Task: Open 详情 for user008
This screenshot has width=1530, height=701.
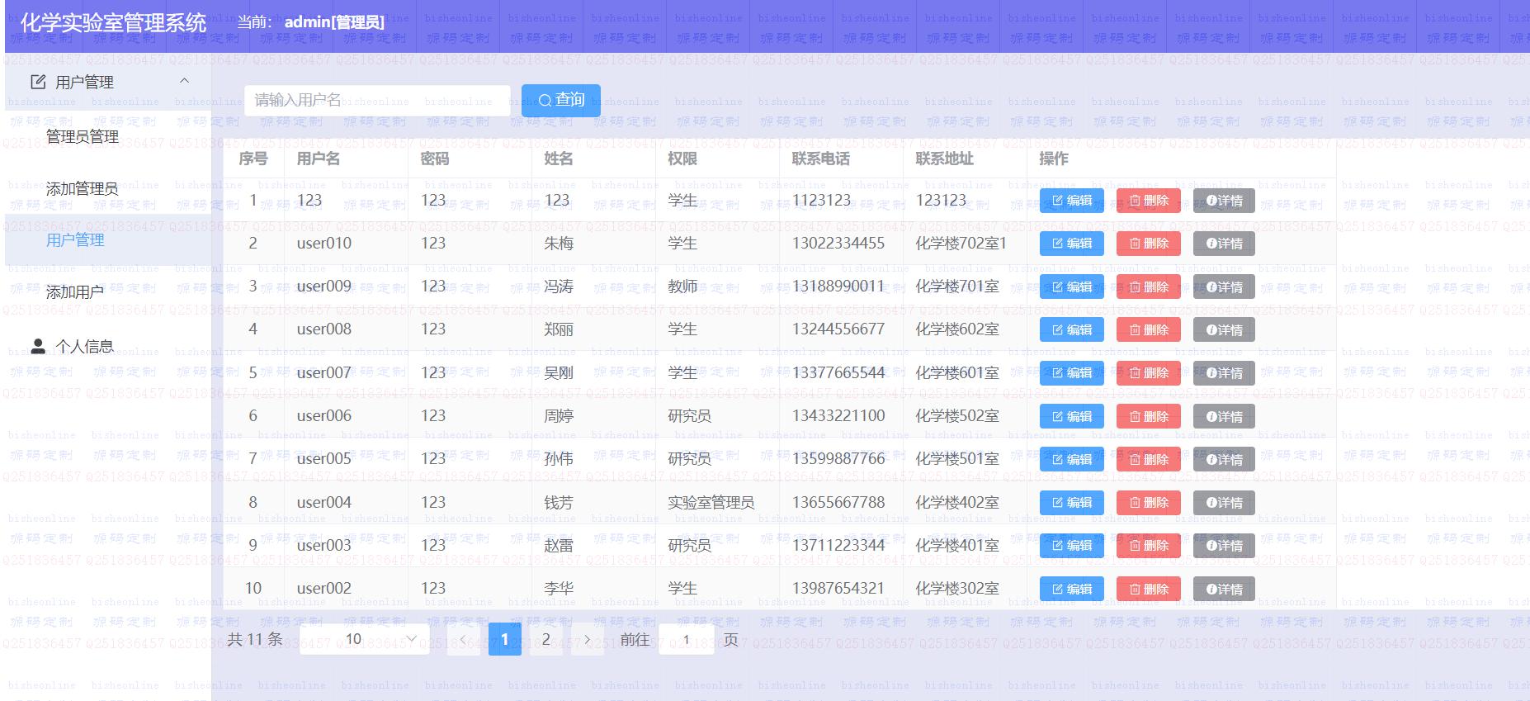Action: point(1224,329)
